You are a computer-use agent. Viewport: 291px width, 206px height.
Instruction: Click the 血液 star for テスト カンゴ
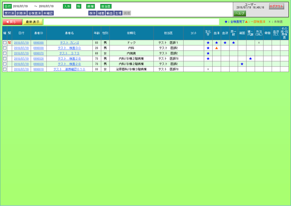[x=225, y=43]
